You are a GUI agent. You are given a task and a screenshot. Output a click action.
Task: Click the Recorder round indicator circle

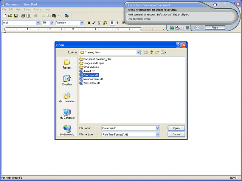(215, 5)
